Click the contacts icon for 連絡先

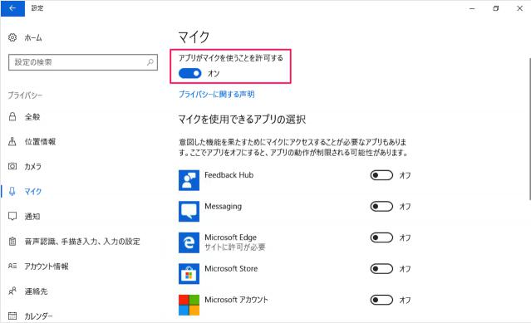tap(12, 291)
